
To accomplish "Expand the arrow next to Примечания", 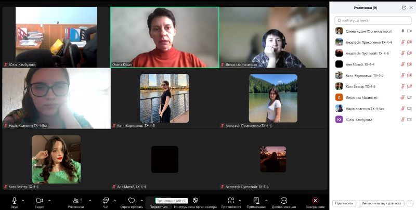I will [x=266, y=201].
